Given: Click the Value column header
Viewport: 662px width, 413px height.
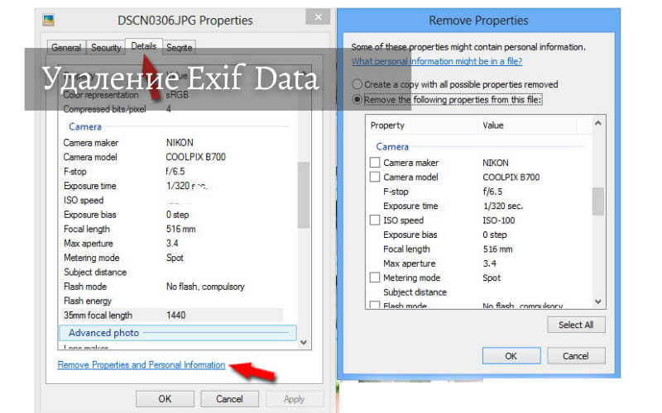Looking at the screenshot, I should point(527,126).
